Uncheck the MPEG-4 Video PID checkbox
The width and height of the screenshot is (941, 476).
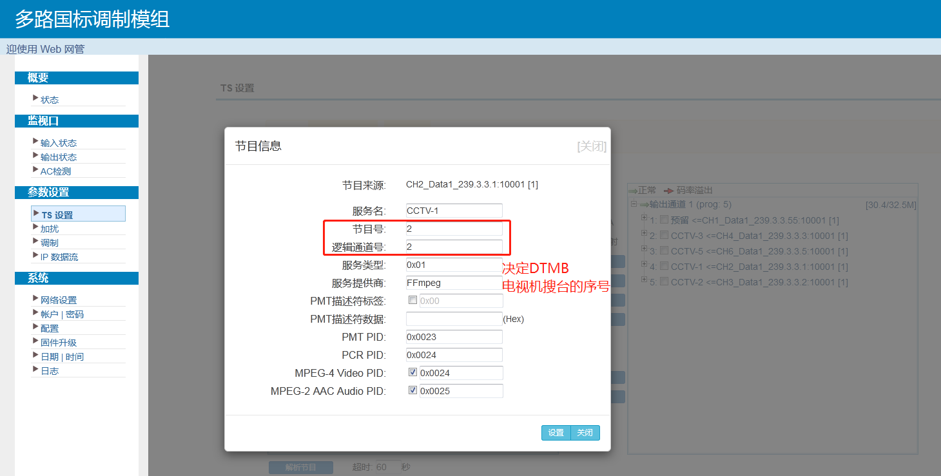tap(412, 372)
